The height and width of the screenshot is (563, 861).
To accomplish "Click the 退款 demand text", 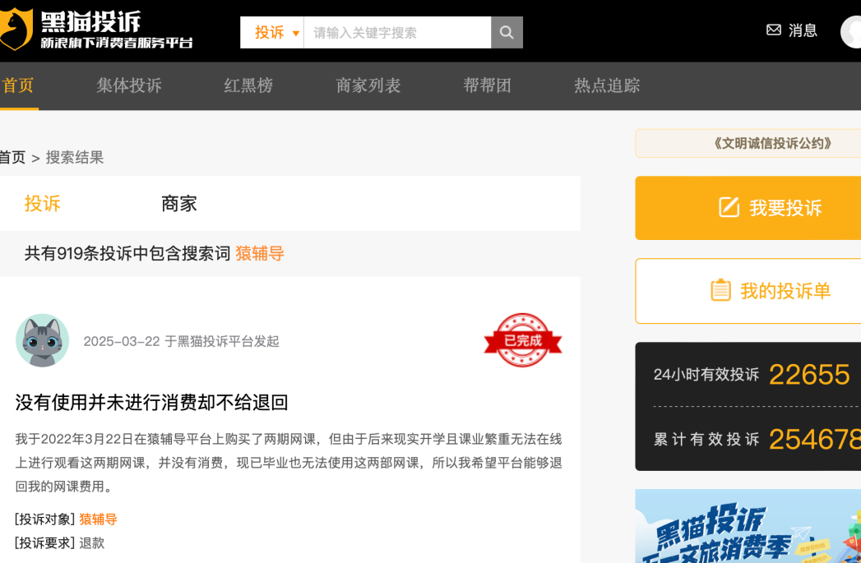I will click(x=92, y=543).
